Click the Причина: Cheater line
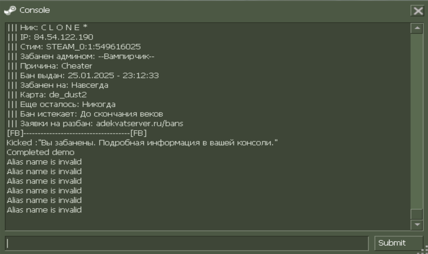The height and width of the screenshot is (254, 428). tap(50, 66)
